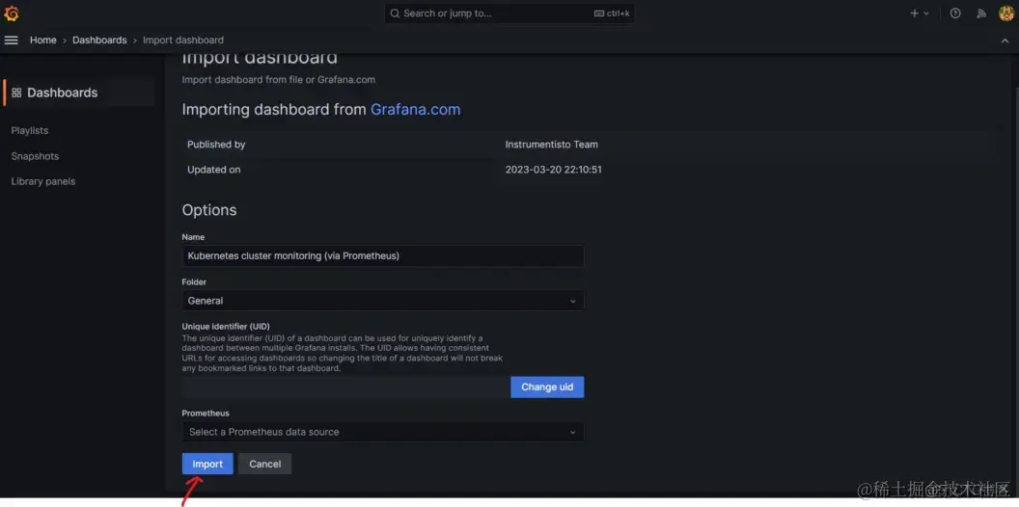This screenshot has height=507, width=1019.
Task: Edit the dashboard Name field
Action: tap(383, 255)
